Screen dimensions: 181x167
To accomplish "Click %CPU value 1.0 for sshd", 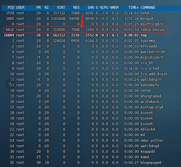I will [x=105, y=13].
